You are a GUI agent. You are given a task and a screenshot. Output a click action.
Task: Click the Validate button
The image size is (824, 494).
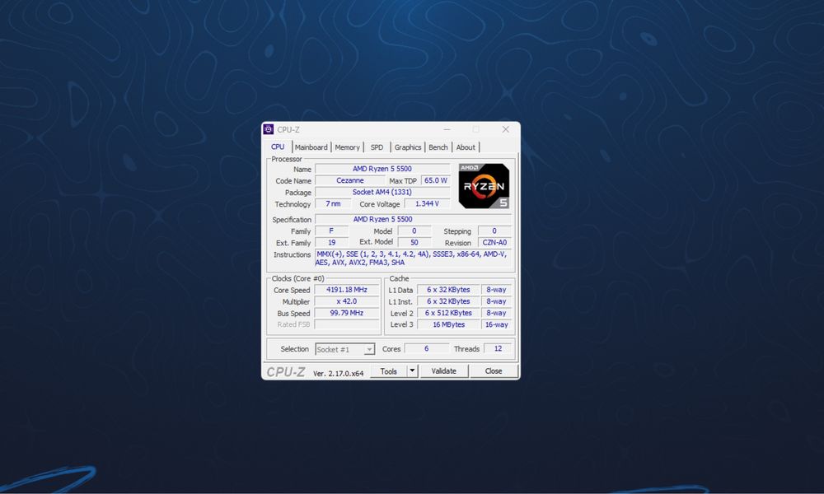tap(443, 371)
